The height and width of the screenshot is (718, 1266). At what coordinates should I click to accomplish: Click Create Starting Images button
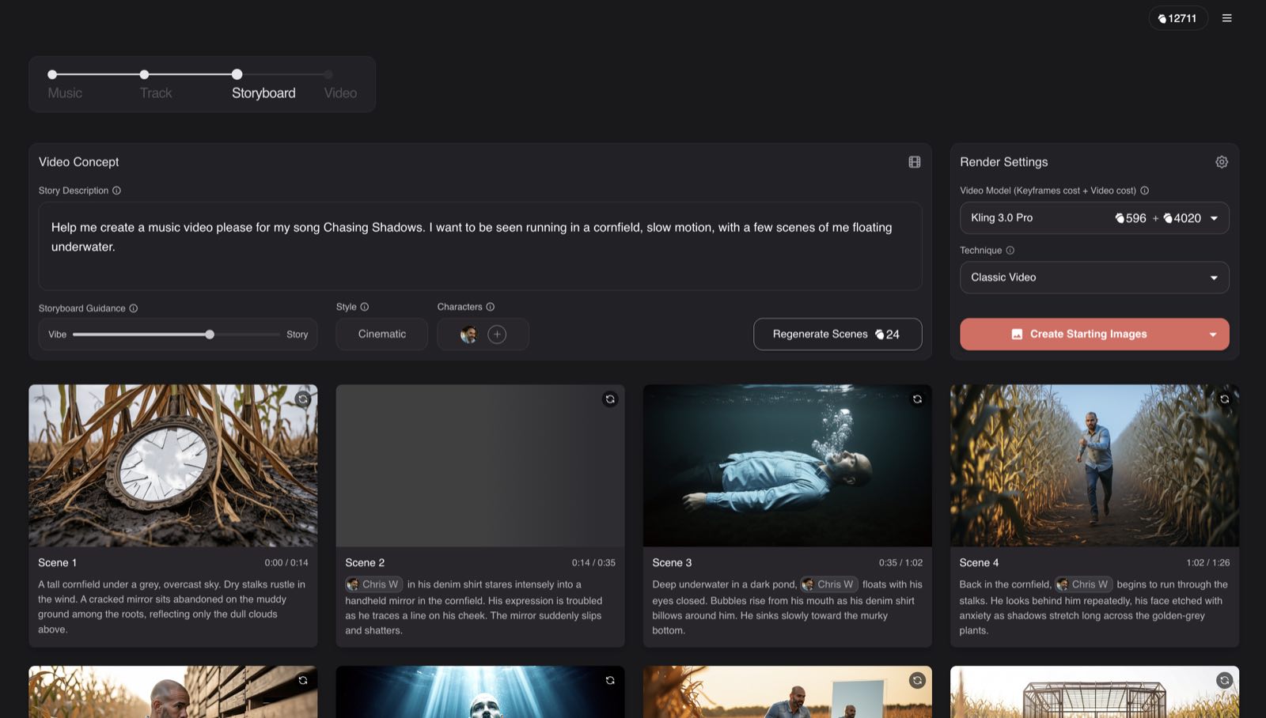[x=1079, y=334]
